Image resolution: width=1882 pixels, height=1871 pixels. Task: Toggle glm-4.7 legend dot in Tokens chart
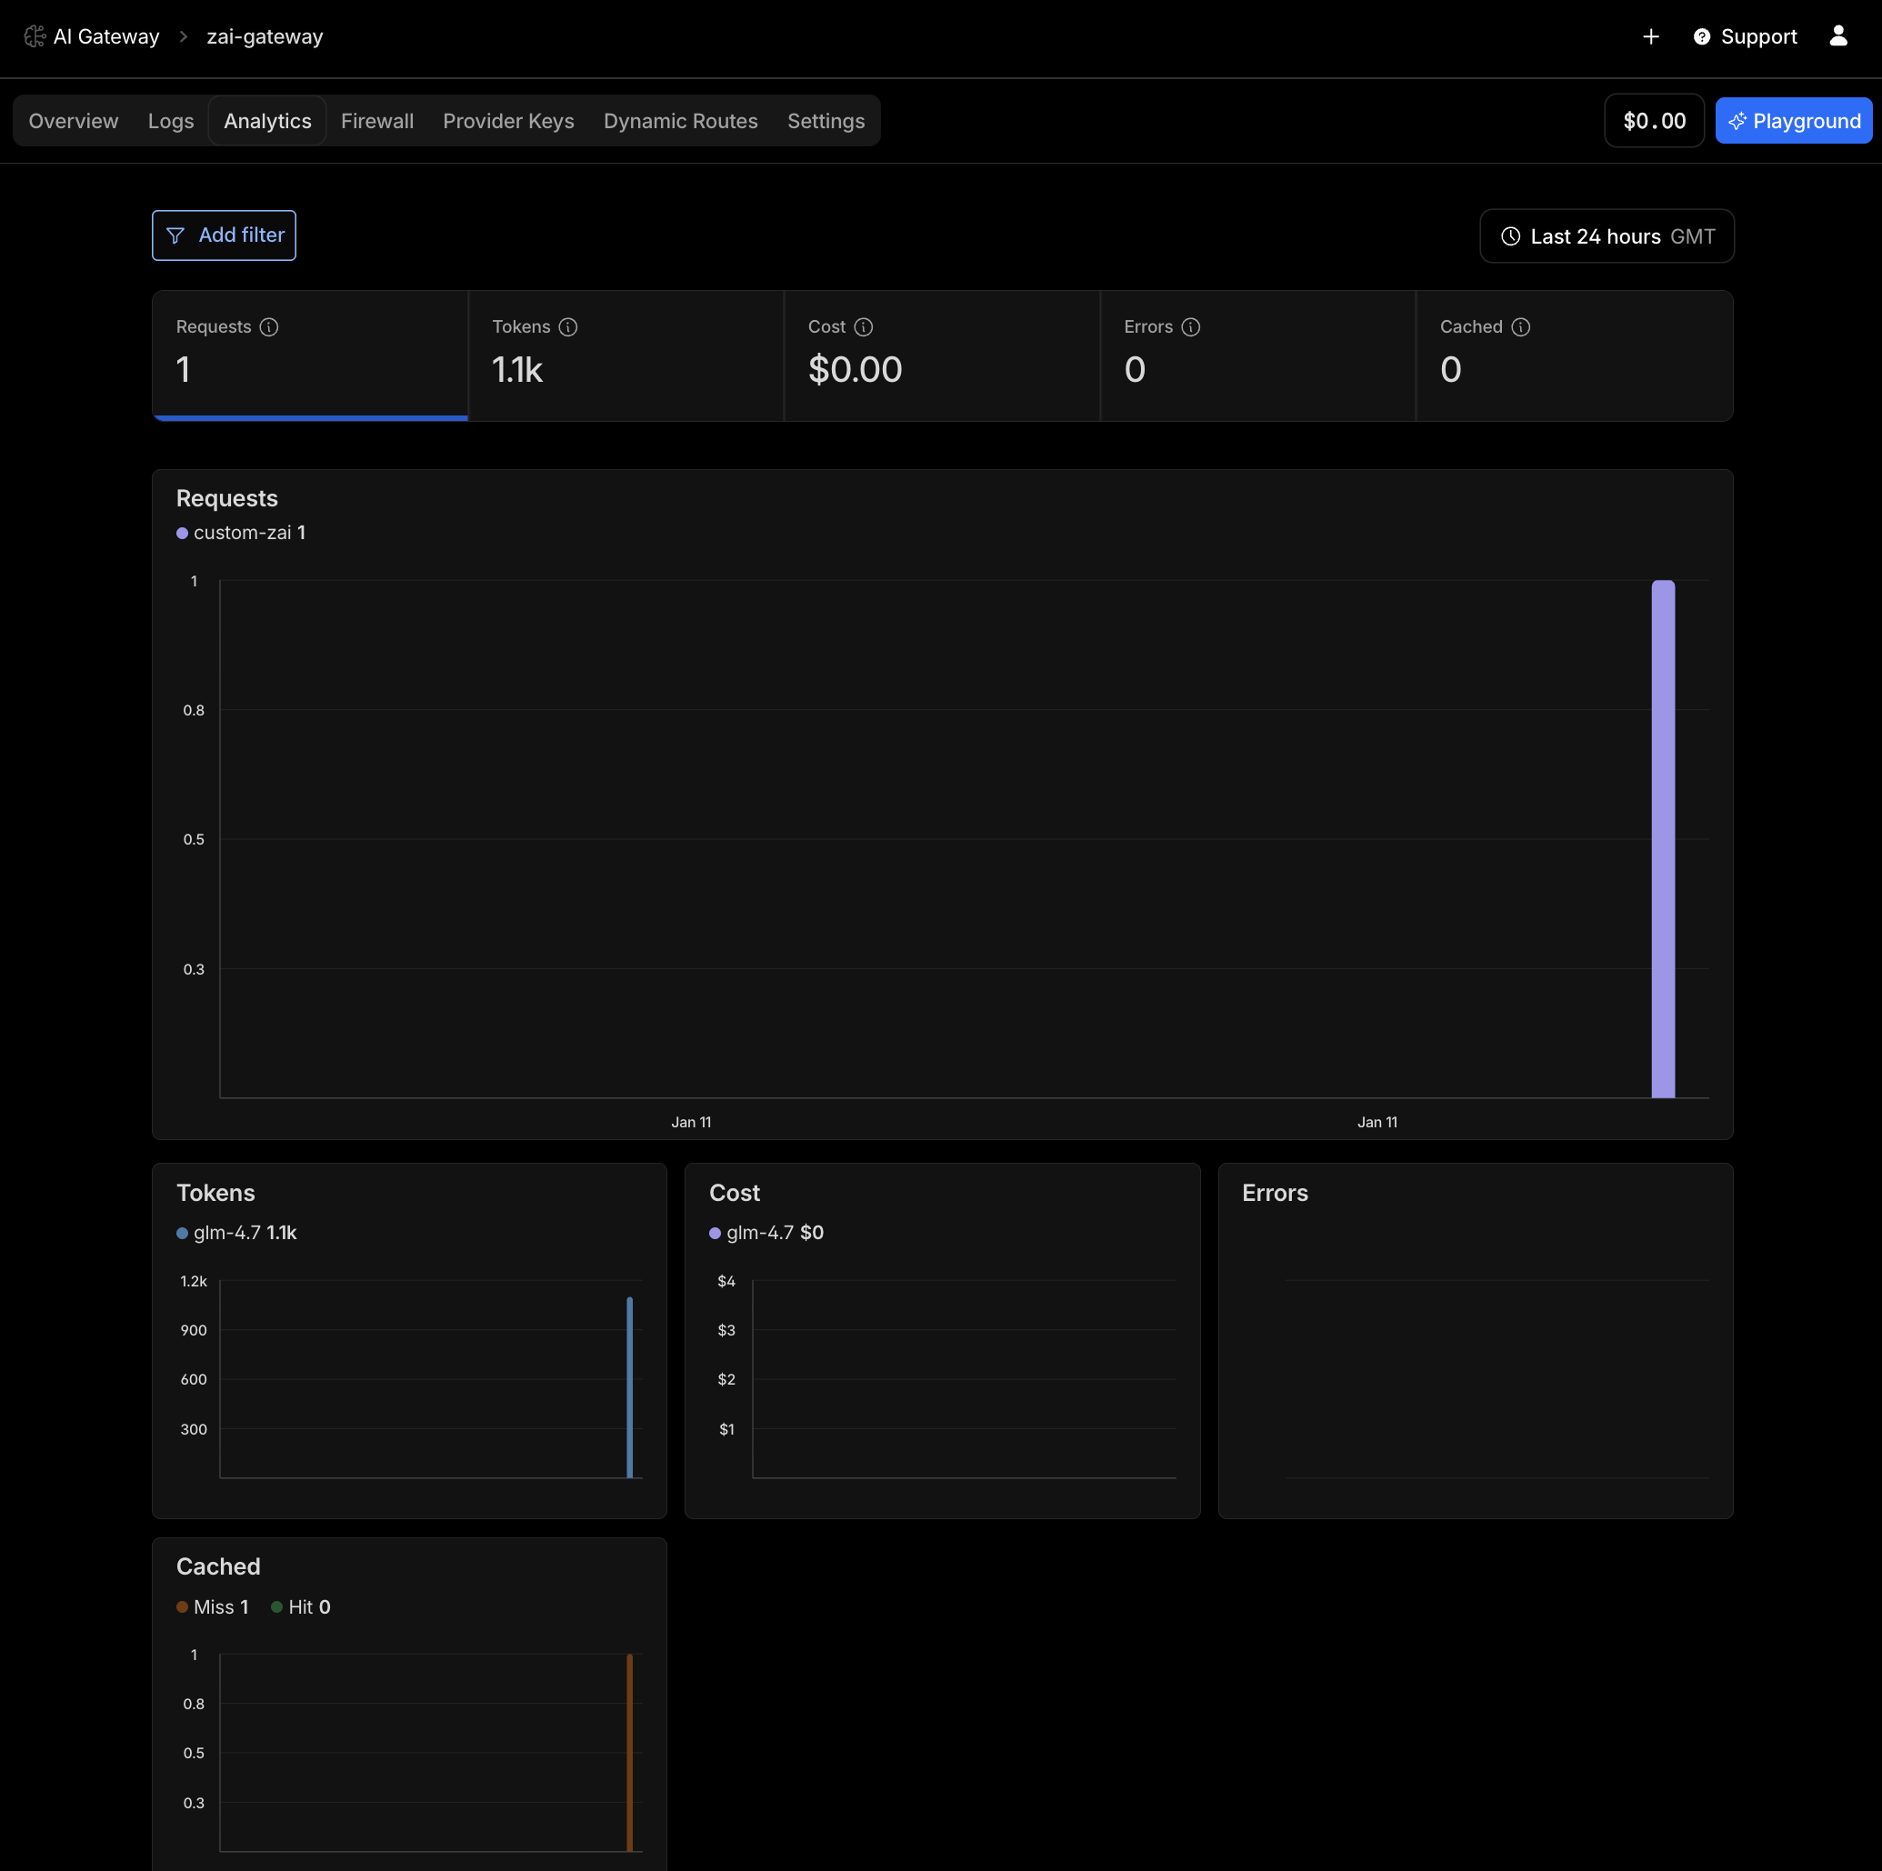click(x=182, y=1233)
